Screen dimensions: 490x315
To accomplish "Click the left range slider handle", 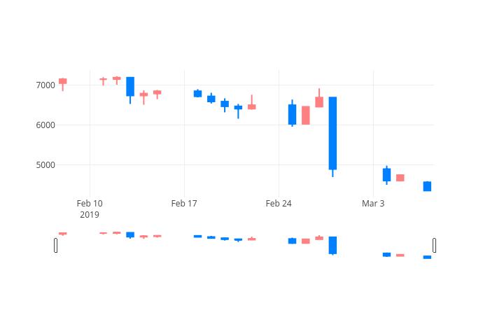I will (55, 245).
